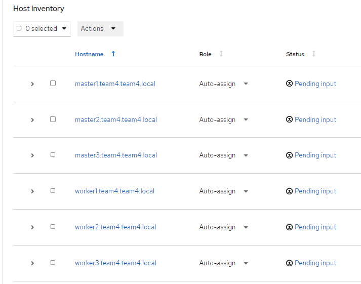The height and width of the screenshot is (284, 361).
Task: Click the sort arrows icon beside Role
Action: point(221,54)
